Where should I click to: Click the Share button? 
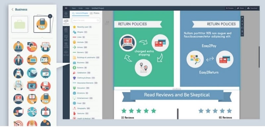(240, 8)
